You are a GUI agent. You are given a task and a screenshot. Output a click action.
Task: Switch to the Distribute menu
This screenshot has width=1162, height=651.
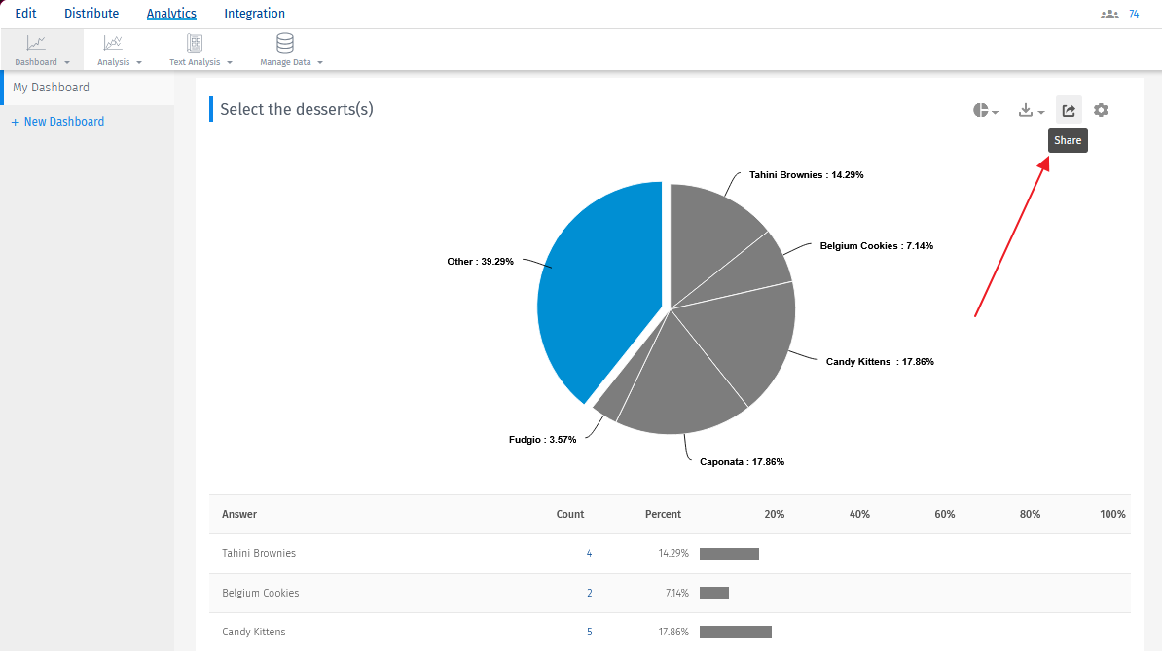coord(91,13)
